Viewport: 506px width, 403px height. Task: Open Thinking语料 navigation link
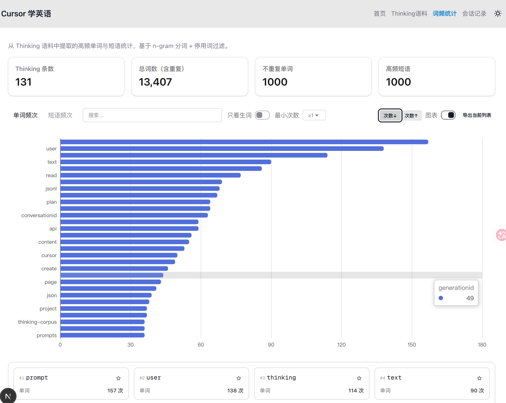[409, 13]
